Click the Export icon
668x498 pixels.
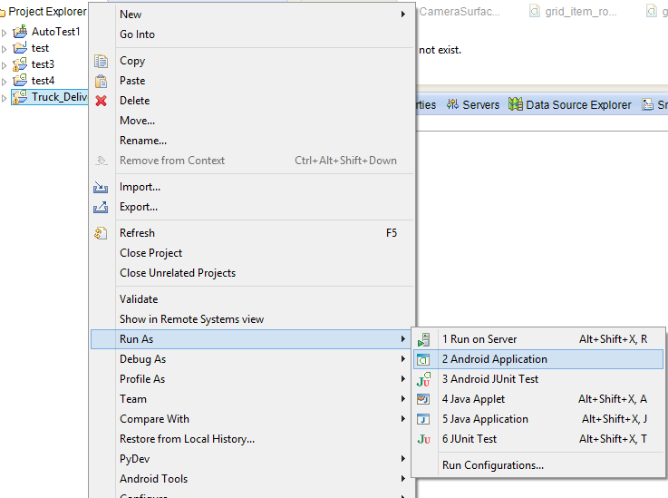[102, 207]
